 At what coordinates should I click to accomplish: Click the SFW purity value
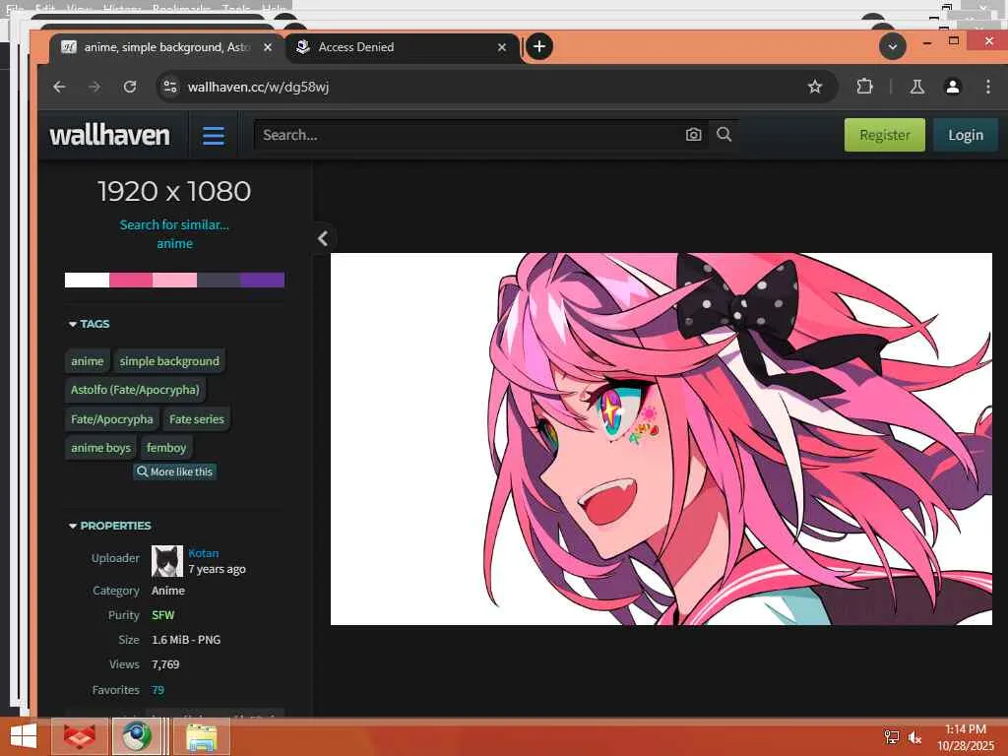[x=162, y=615]
